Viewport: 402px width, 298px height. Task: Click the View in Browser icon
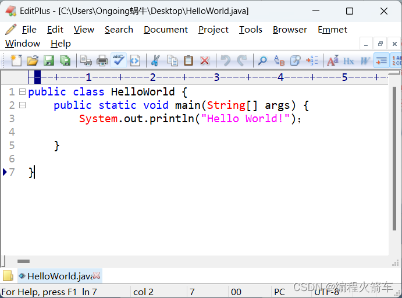(x=135, y=61)
